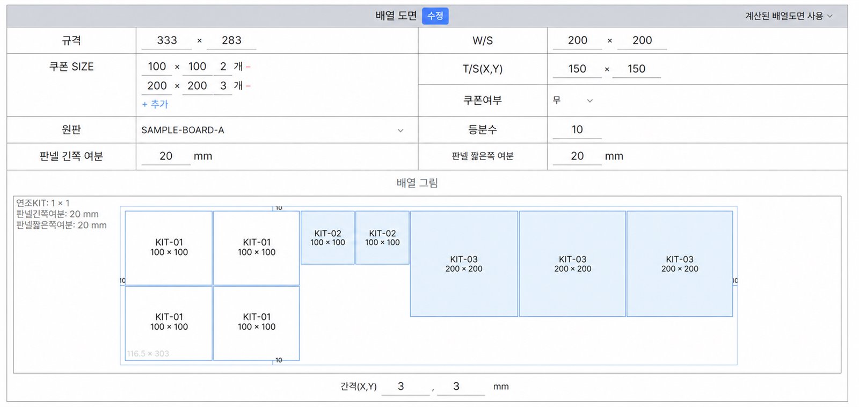This screenshot has width=859, height=407.
Task: Edit the 판넬 짧은쪽 여분 field
Action: pos(577,156)
